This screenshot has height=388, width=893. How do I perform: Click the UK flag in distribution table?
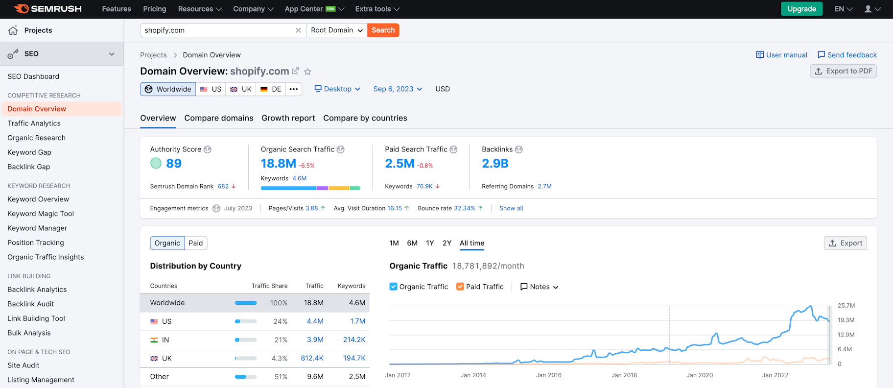[x=154, y=359]
